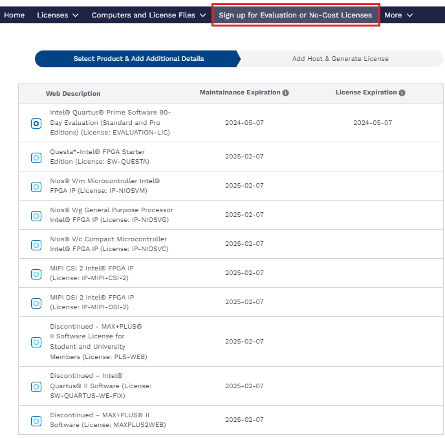Select Questa-Intel FPGA Starter Edition radio button
The image size is (445, 438).
point(36,158)
